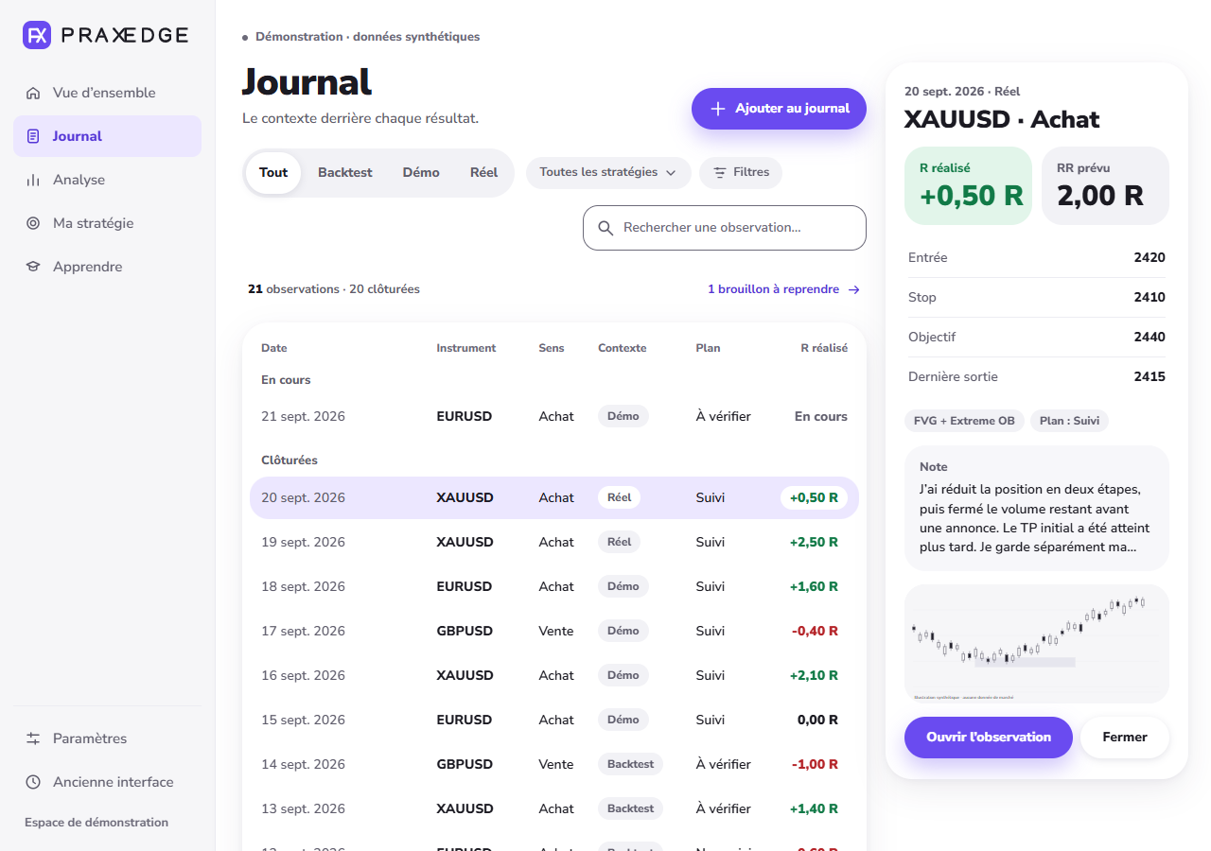1211x851 pixels.
Task: Click the FVG + Extreme OB tag
Action: 964,421
